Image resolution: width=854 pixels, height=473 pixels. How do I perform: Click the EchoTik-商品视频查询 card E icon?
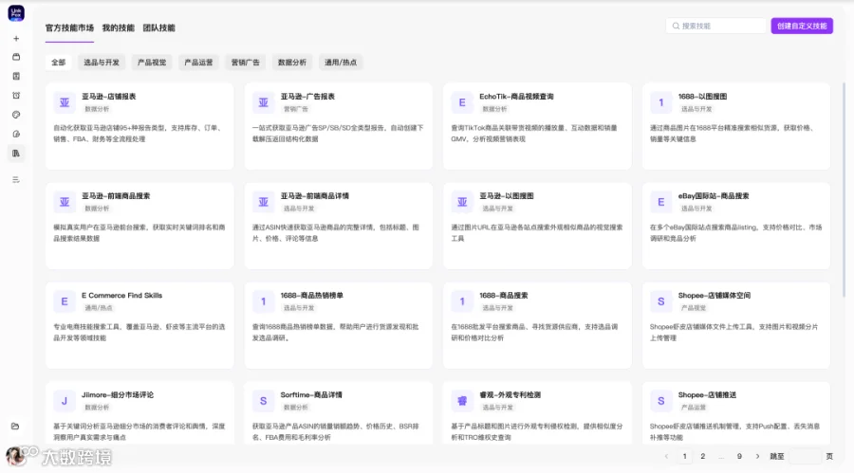(x=462, y=102)
